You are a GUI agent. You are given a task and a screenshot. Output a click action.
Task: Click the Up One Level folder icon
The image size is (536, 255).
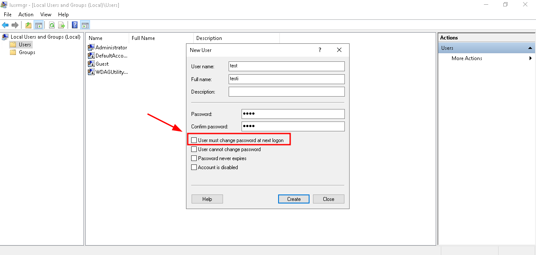point(28,25)
